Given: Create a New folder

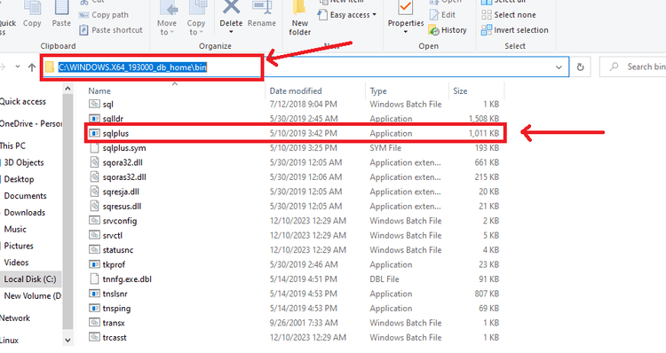Looking at the screenshot, I should [x=300, y=19].
